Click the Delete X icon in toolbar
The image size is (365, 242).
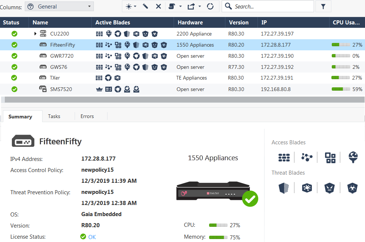(158, 7)
